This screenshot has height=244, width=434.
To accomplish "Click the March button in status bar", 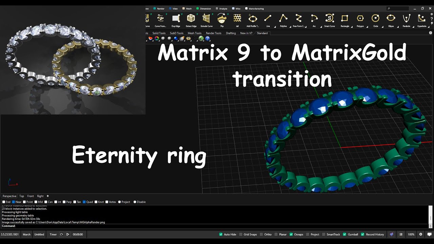I will (x=26, y=234).
